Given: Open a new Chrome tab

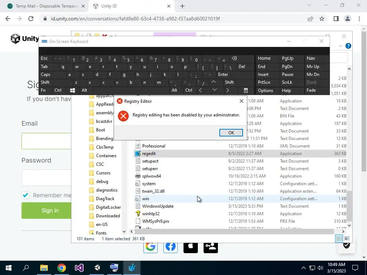Looking at the screenshot, I should point(182,6).
